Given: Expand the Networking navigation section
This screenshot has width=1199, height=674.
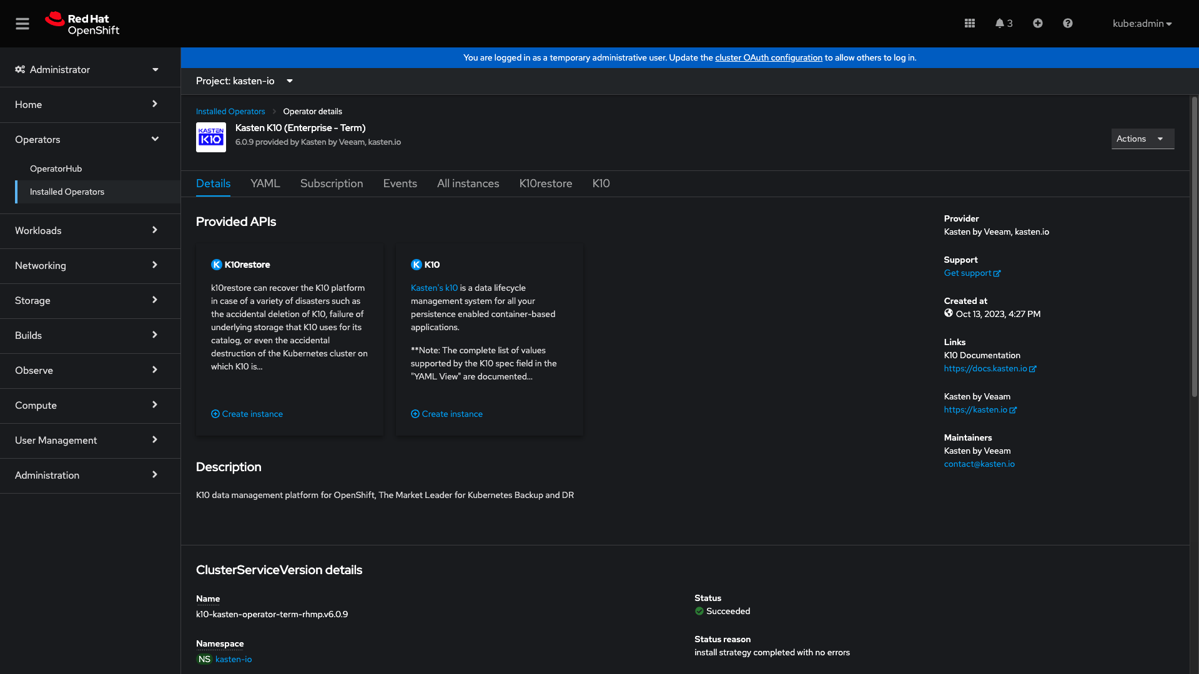Looking at the screenshot, I should click(90, 265).
